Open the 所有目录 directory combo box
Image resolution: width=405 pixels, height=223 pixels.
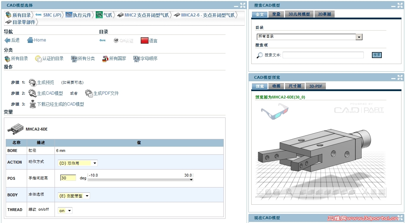coord(309,37)
